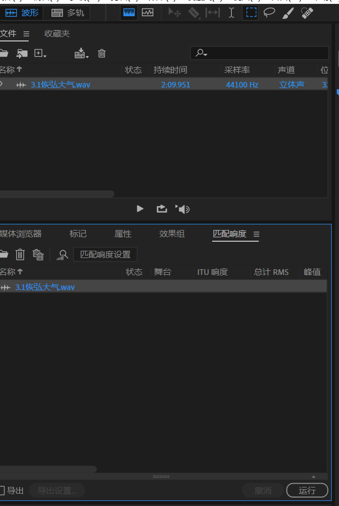Open files folder icon in Match Loudness panel
Image resolution: width=339 pixels, height=506 pixels.
click(4, 255)
